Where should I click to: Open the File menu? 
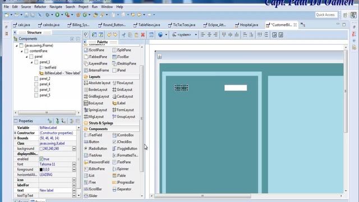[6, 7]
